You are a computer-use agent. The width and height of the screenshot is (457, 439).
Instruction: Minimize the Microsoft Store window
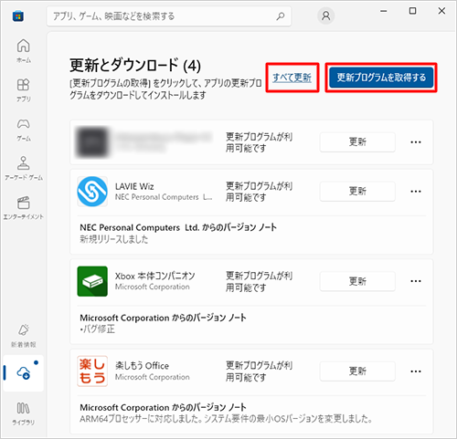[384, 11]
